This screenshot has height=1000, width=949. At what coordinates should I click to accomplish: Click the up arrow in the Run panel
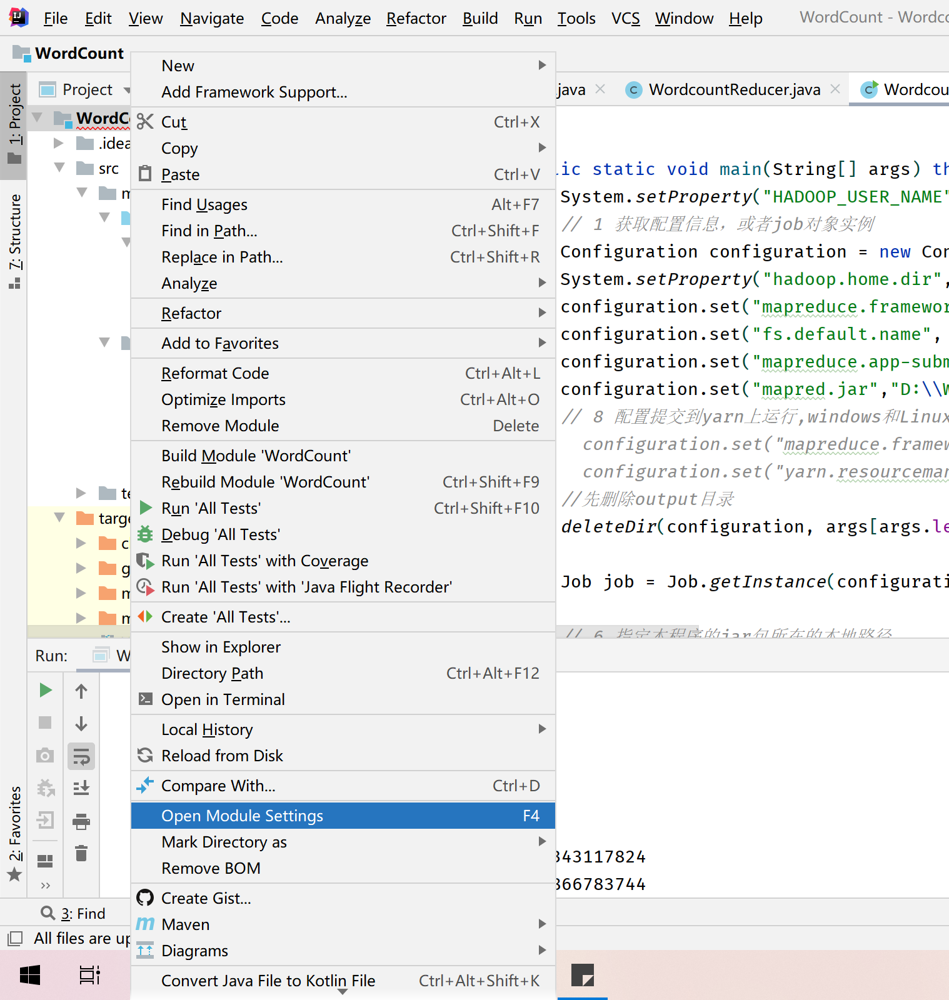tap(81, 691)
